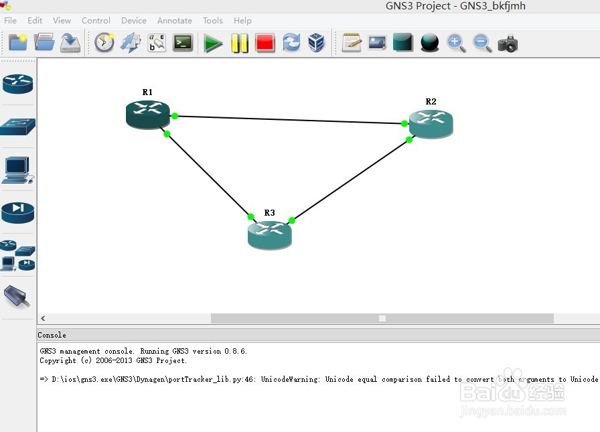The image size is (600, 432).
Task: Click the UnicodeWarning console line
Action: [x=319, y=379]
